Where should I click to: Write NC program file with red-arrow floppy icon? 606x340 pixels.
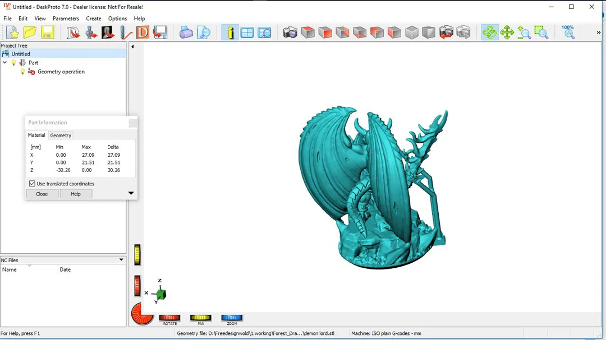click(x=160, y=32)
